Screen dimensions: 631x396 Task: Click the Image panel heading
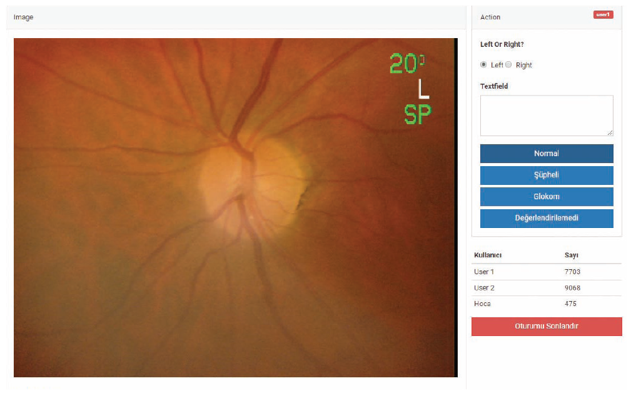pos(23,17)
